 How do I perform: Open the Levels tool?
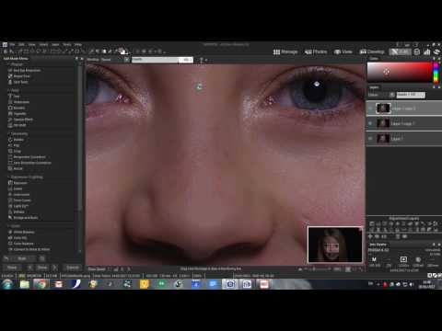15,188
